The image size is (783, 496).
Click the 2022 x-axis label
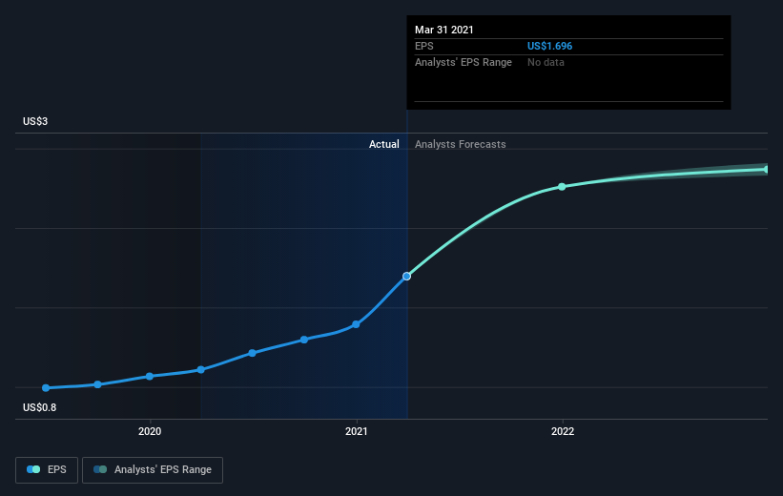(563, 431)
